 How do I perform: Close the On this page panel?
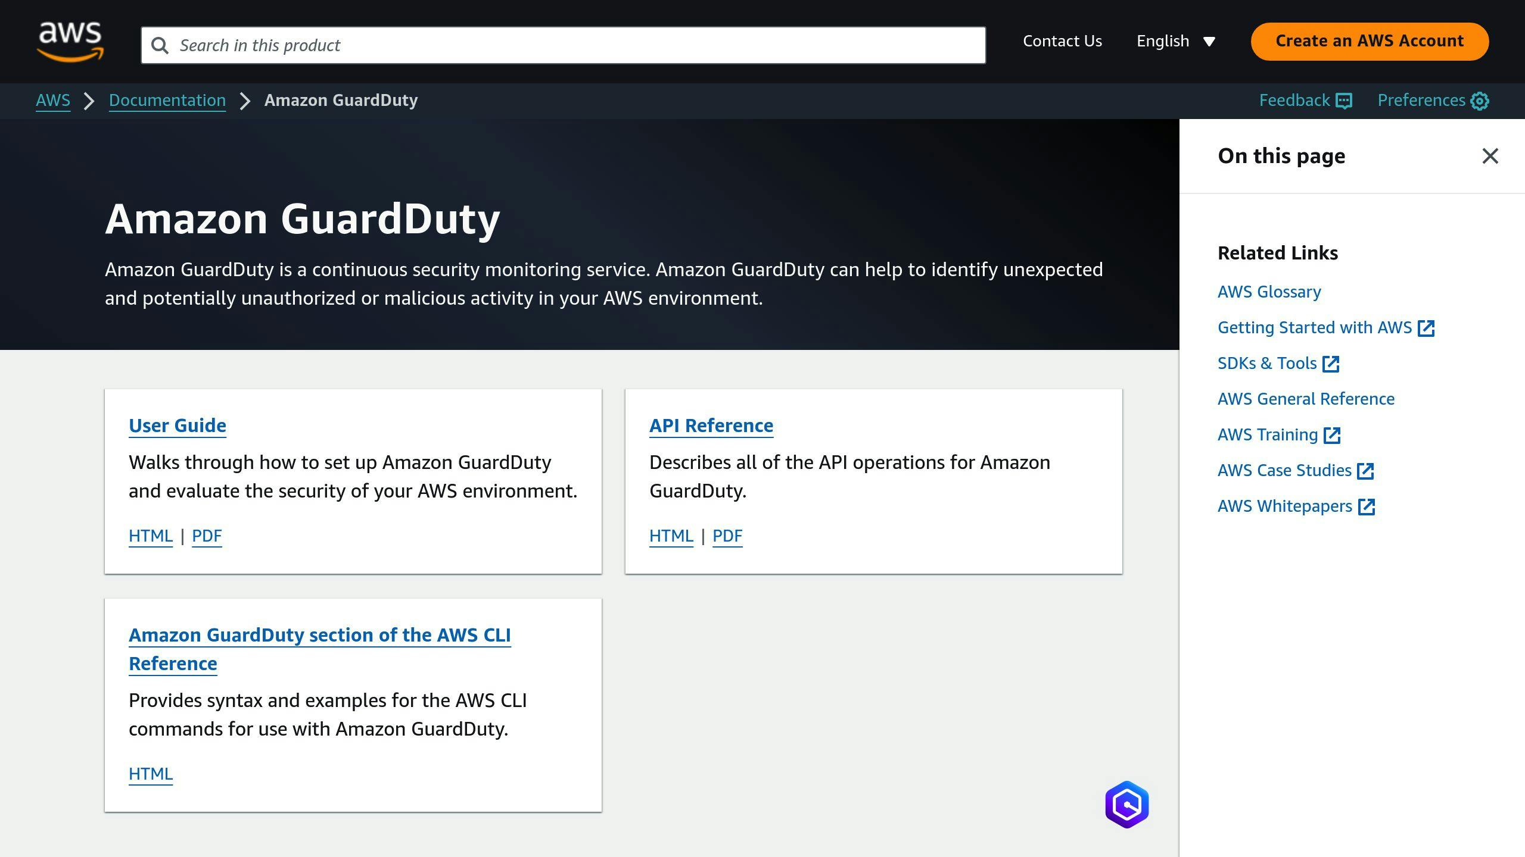click(1490, 156)
